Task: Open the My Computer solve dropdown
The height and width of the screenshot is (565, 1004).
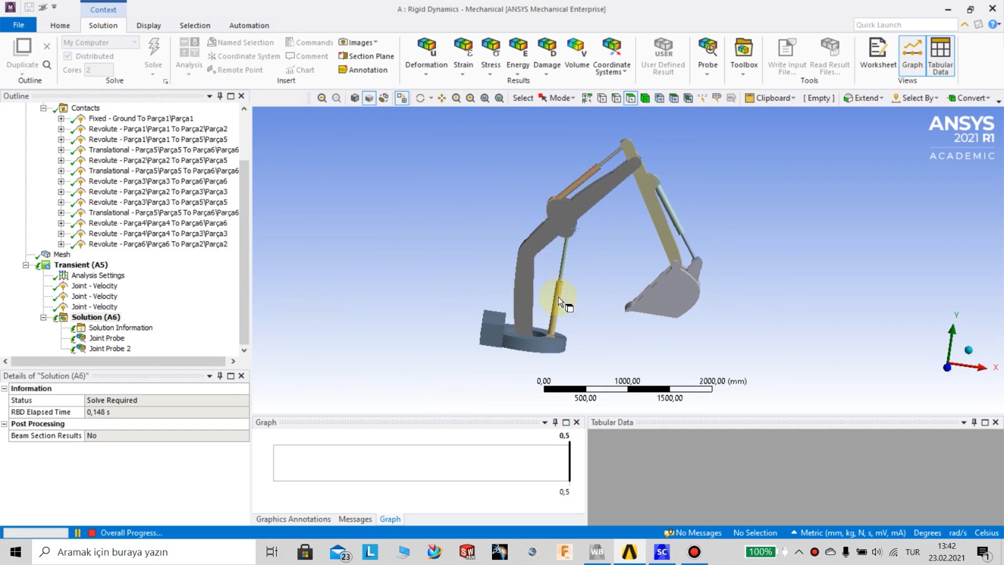Action: click(x=100, y=42)
